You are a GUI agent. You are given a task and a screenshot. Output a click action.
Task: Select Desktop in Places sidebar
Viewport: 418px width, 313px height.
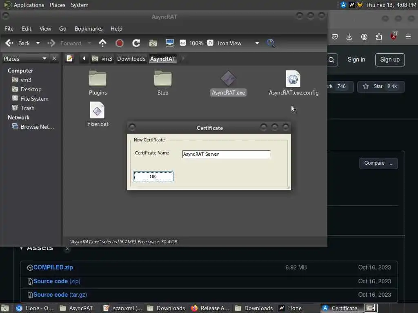pyautogui.click(x=27, y=89)
